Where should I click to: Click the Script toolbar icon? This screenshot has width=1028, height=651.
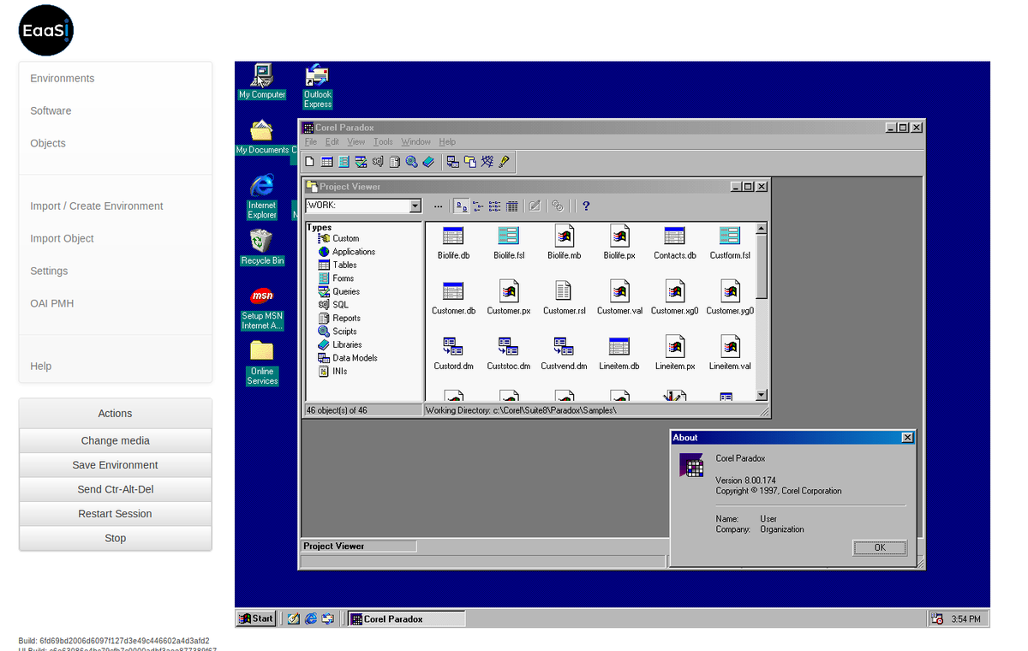pos(412,161)
